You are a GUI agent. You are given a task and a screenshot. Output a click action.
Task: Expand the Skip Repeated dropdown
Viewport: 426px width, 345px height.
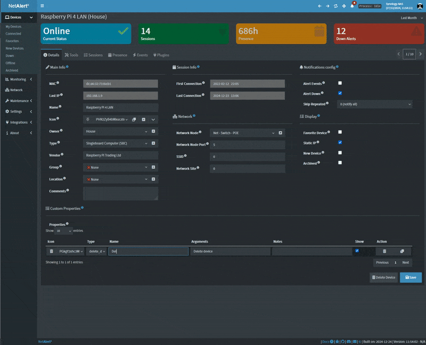point(375,105)
